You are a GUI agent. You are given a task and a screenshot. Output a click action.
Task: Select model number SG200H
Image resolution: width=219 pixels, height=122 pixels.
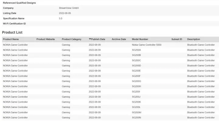137,86
